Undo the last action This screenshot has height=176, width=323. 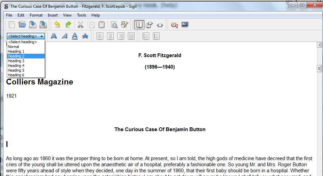click(x=57, y=25)
